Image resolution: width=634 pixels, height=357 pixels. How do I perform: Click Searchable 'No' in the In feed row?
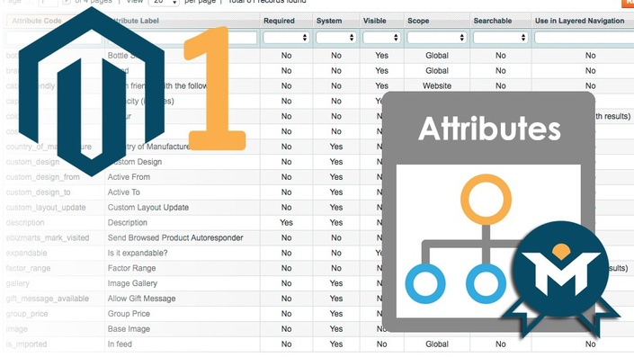click(x=501, y=344)
